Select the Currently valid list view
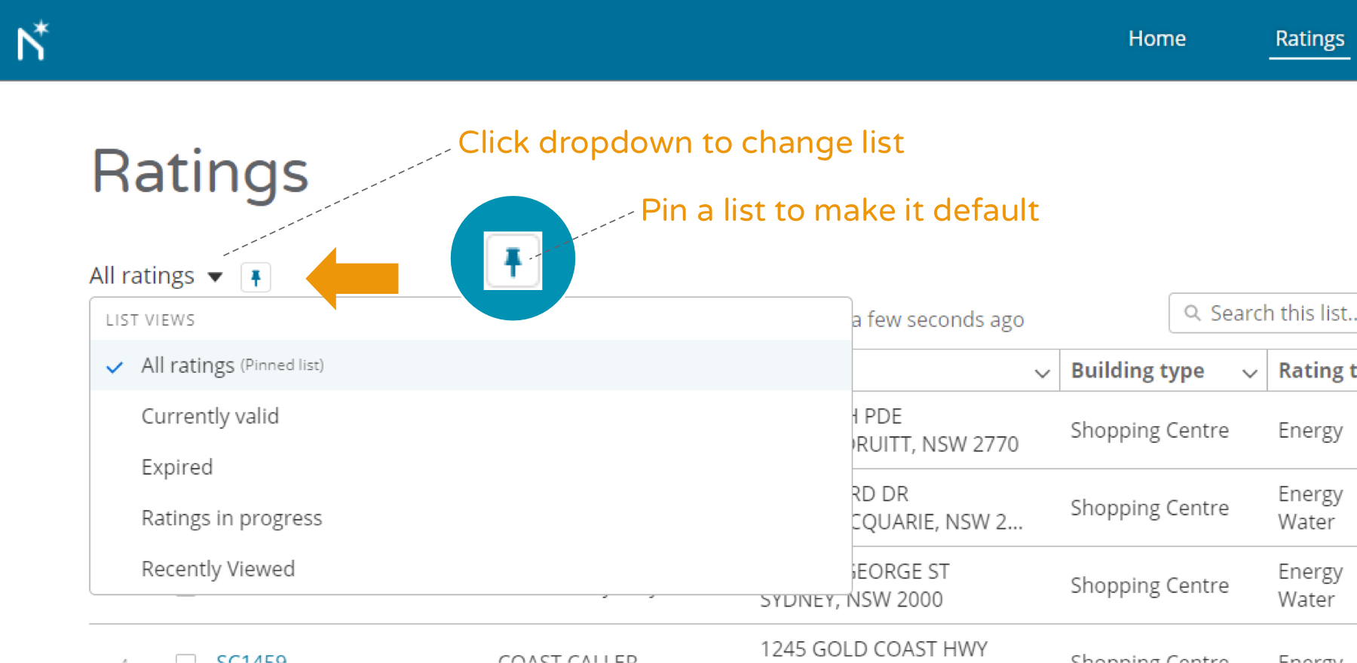The height and width of the screenshot is (663, 1357). tap(210, 416)
